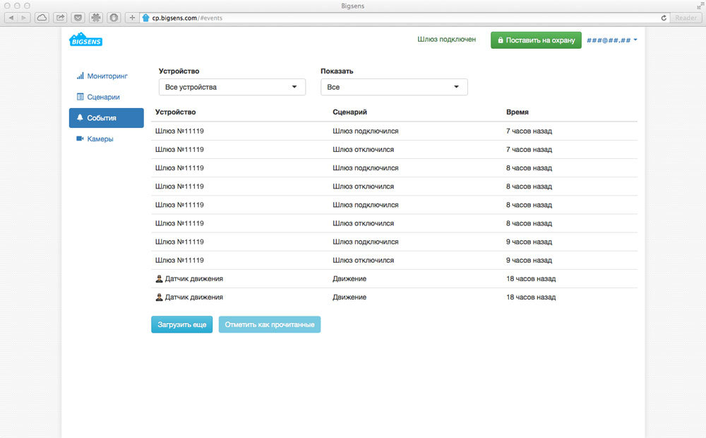Click Сценарий column header
The width and height of the screenshot is (706, 438).
coord(350,112)
